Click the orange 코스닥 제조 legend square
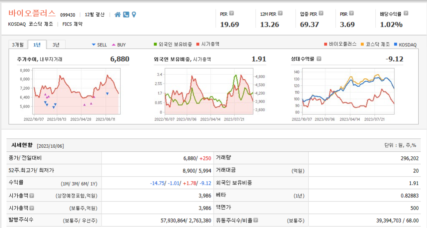Viewport: 427px width, 228px height. coord(362,44)
